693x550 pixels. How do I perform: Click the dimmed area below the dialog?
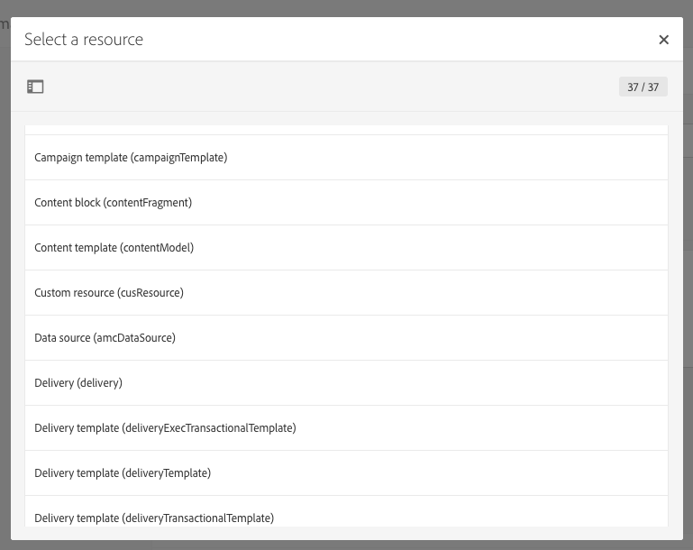[x=346, y=545]
